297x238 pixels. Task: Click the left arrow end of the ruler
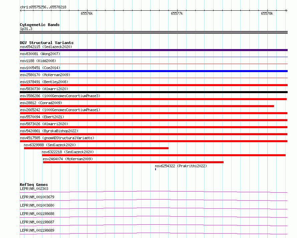[21, 10]
